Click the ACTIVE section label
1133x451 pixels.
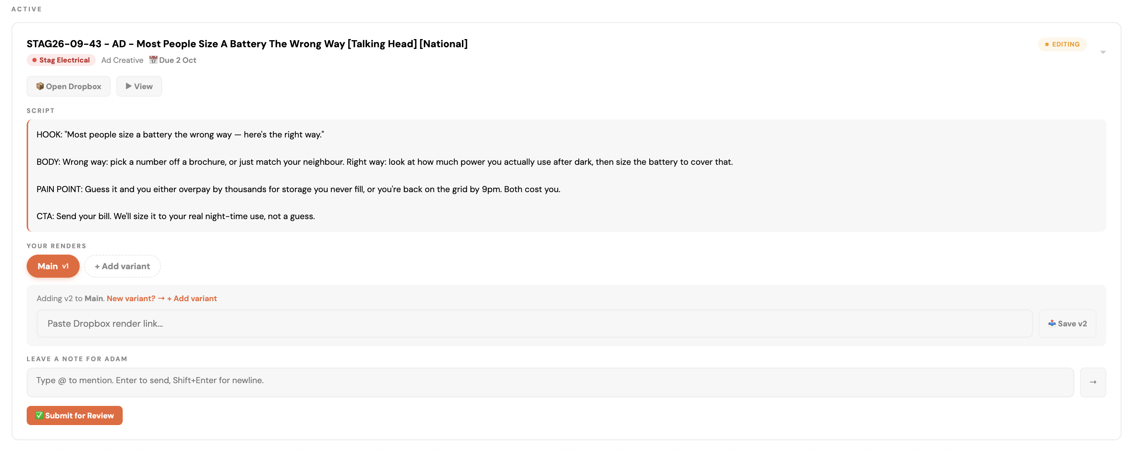coord(26,9)
